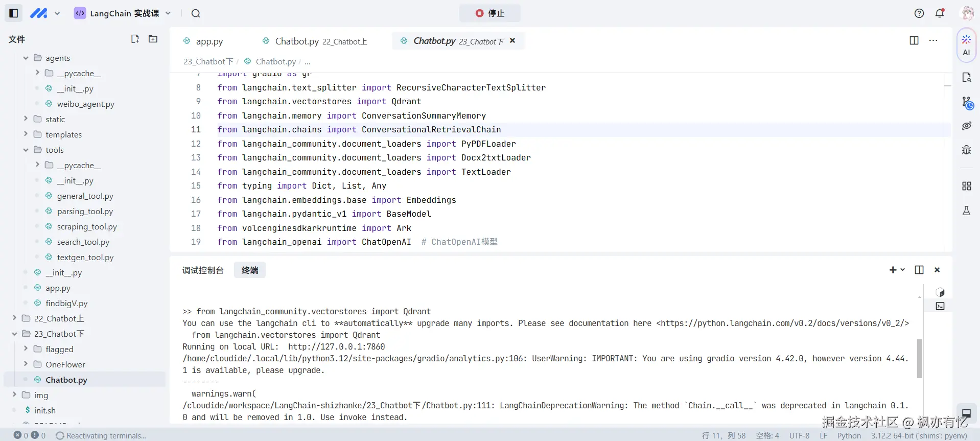Create a new file in explorer
980x441 pixels.
[135, 39]
